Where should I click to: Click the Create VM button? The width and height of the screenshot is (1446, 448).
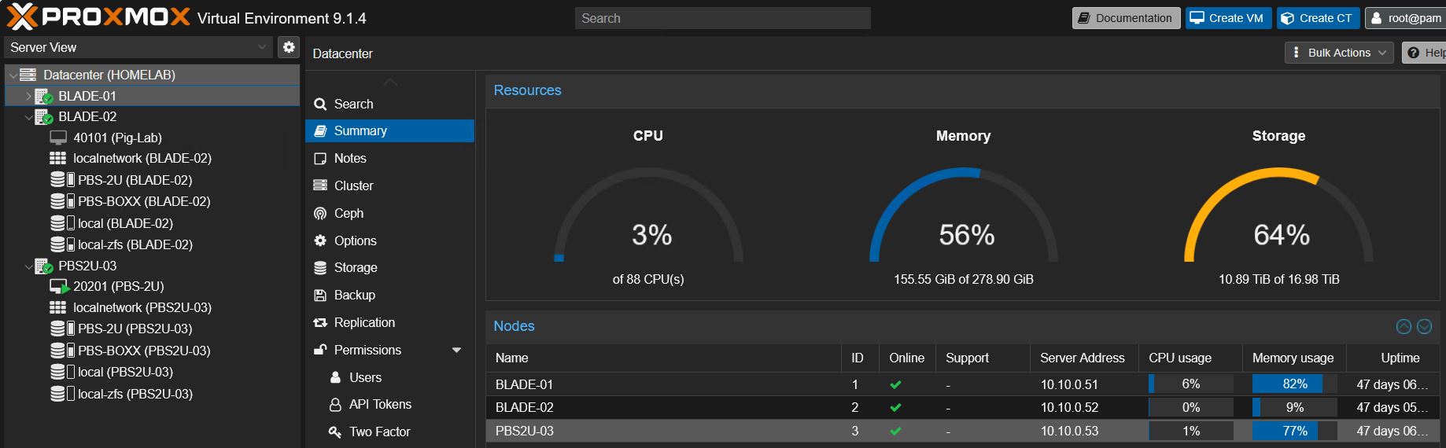click(1227, 18)
